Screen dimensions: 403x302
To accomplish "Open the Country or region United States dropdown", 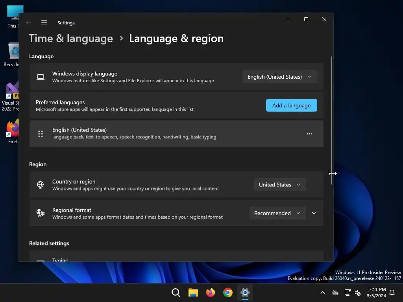I will click(x=280, y=185).
